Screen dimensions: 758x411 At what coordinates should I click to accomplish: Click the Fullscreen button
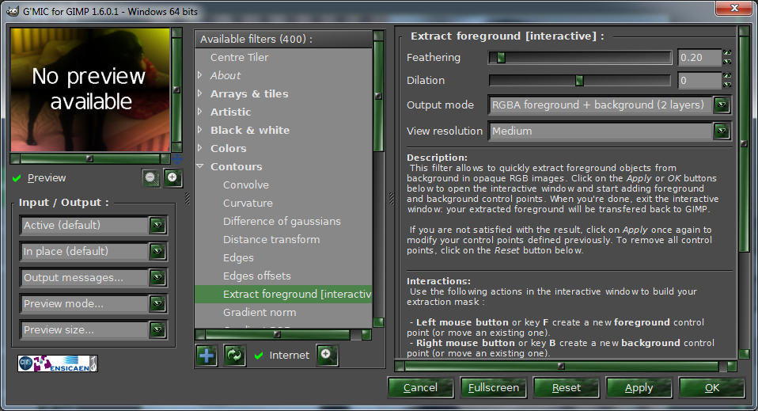[494, 388]
